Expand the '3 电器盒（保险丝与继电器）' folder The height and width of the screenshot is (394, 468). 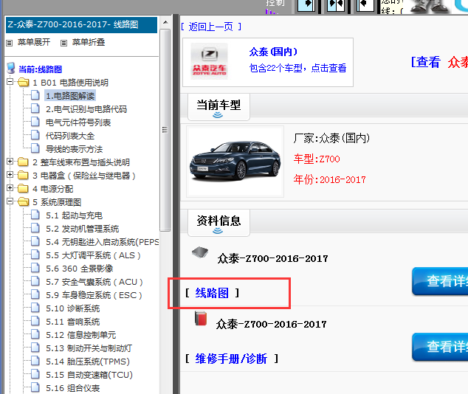[10, 174]
